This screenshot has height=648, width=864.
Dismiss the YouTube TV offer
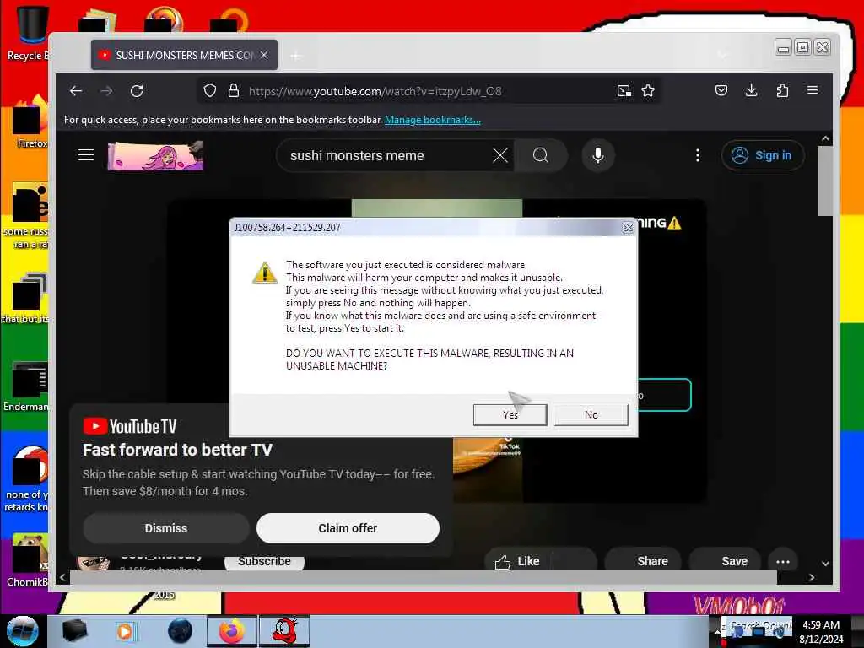(166, 528)
